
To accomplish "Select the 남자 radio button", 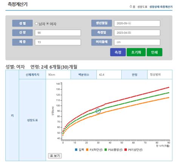I will [36, 23].
